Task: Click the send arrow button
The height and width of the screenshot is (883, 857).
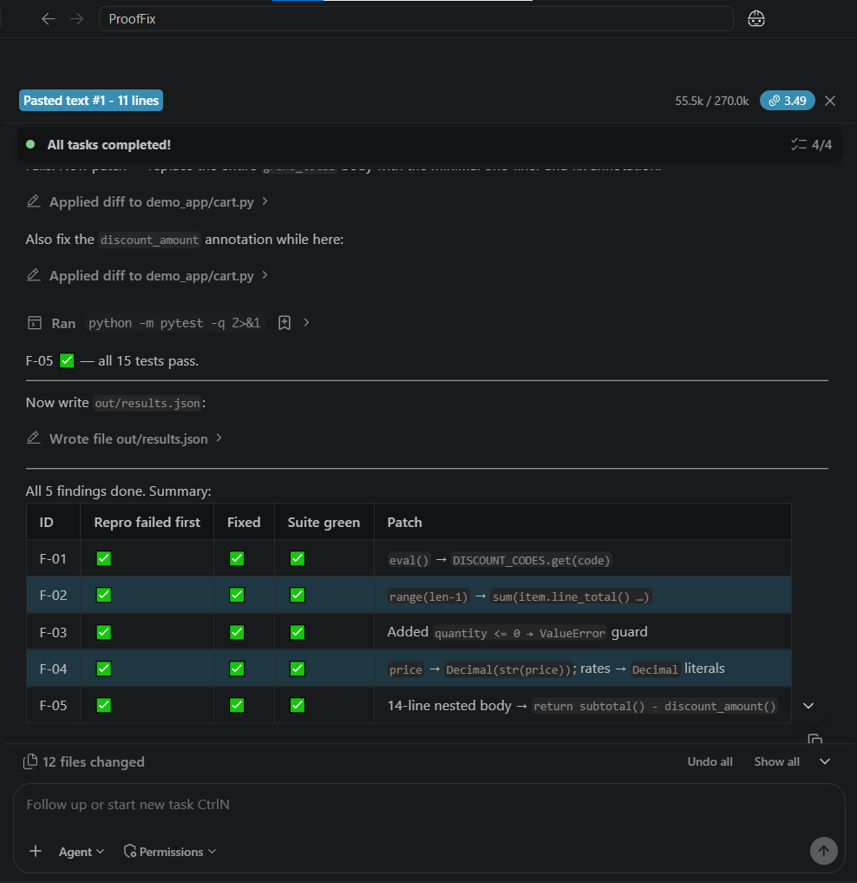Action: click(x=824, y=851)
